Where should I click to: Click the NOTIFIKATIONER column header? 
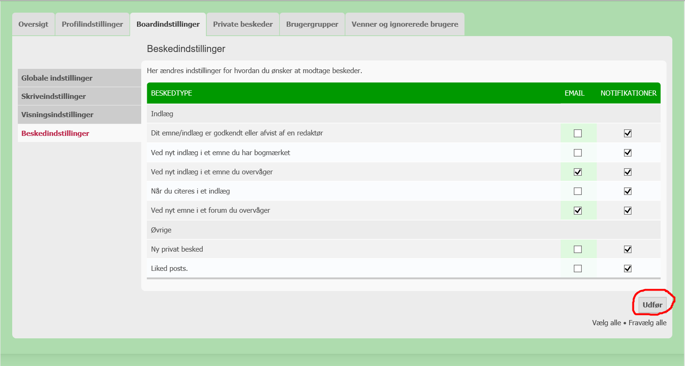click(629, 93)
